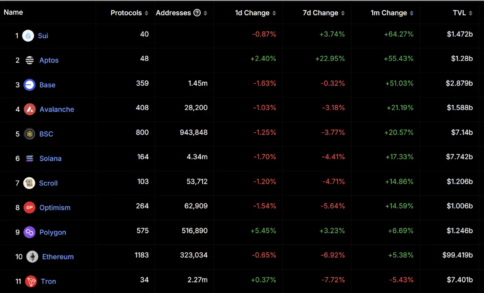Click the Name column header
484x293 pixels.
point(13,12)
